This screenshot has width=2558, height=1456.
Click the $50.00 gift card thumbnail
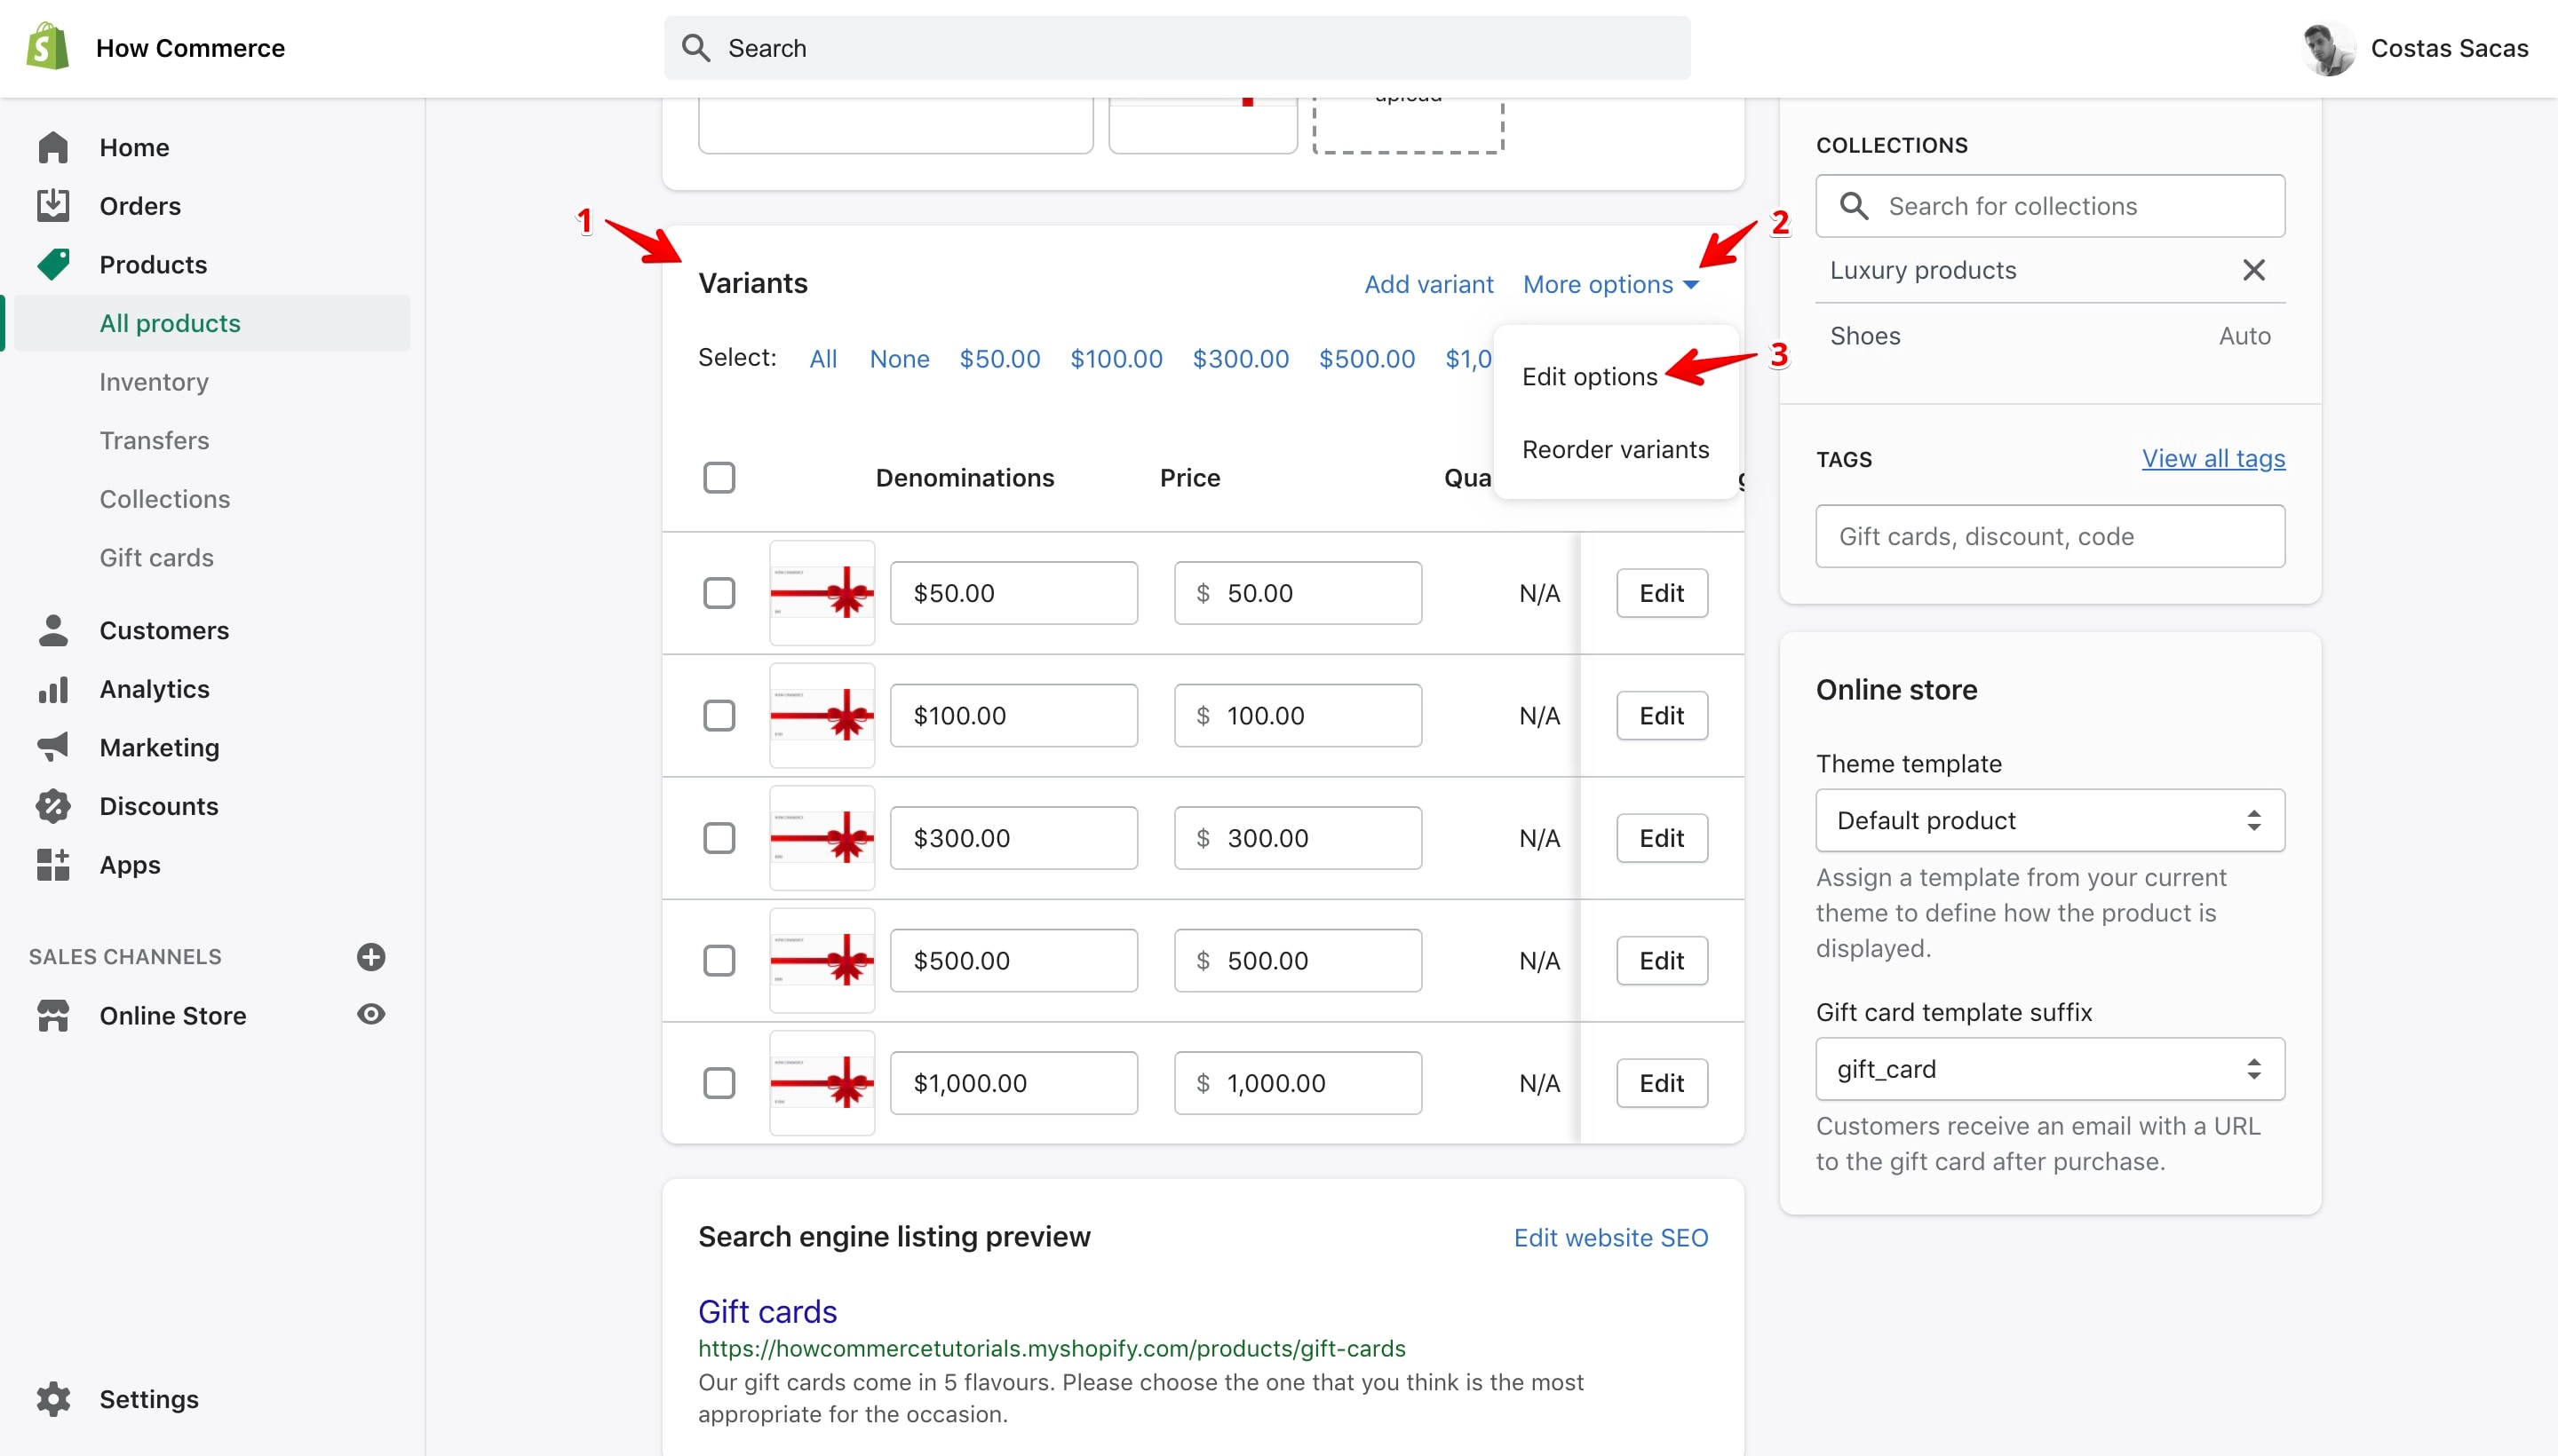[x=822, y=593]
